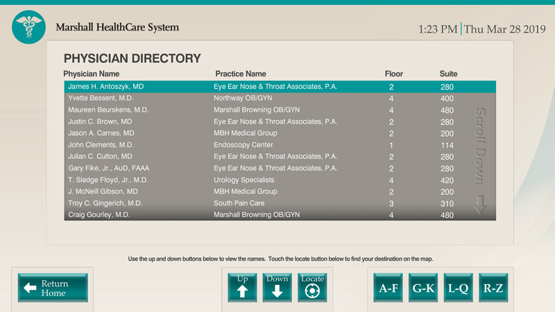Select James H. Antoszyk, MD row
Screen dimensions: 555x312
point(280,87)
